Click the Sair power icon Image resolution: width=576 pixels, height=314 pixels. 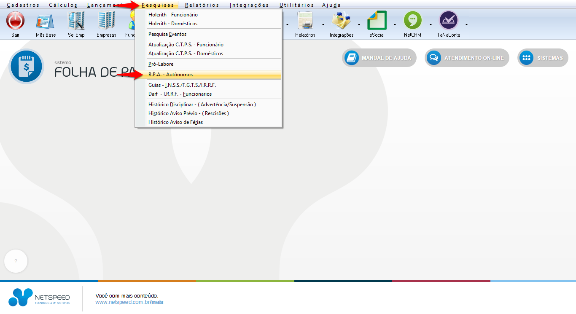15,21
